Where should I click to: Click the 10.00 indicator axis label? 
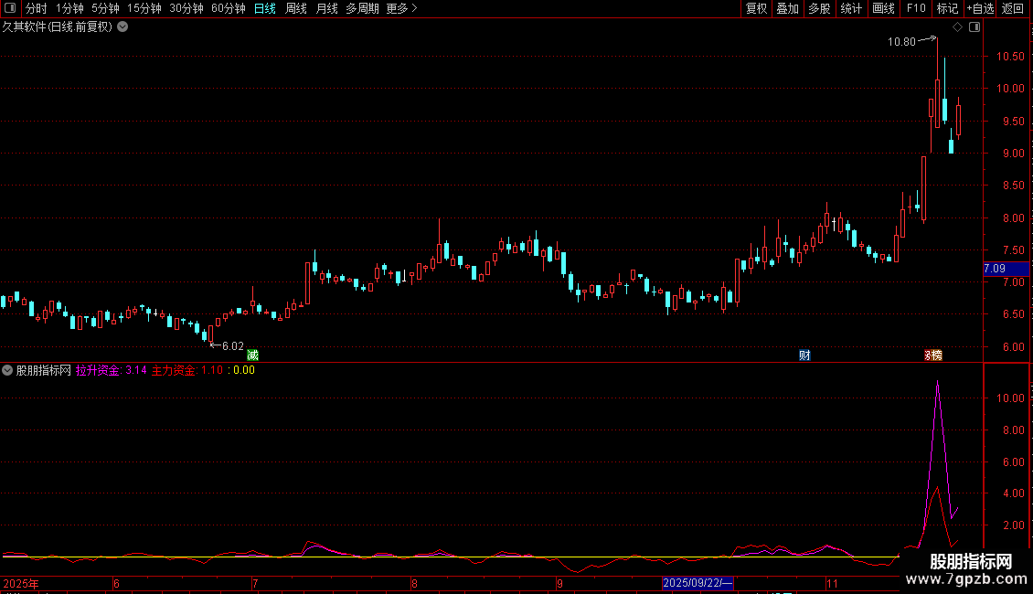tap(1010, 398)
